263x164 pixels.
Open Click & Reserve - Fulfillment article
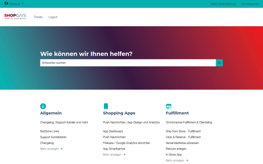pyautogui.click(x=183, y=137)
